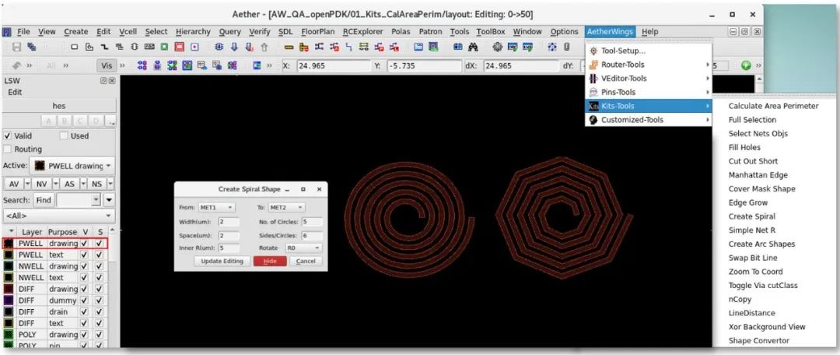Click the second icon next to Save
Viewport: 840px width, 355px height.
[32, 47]
